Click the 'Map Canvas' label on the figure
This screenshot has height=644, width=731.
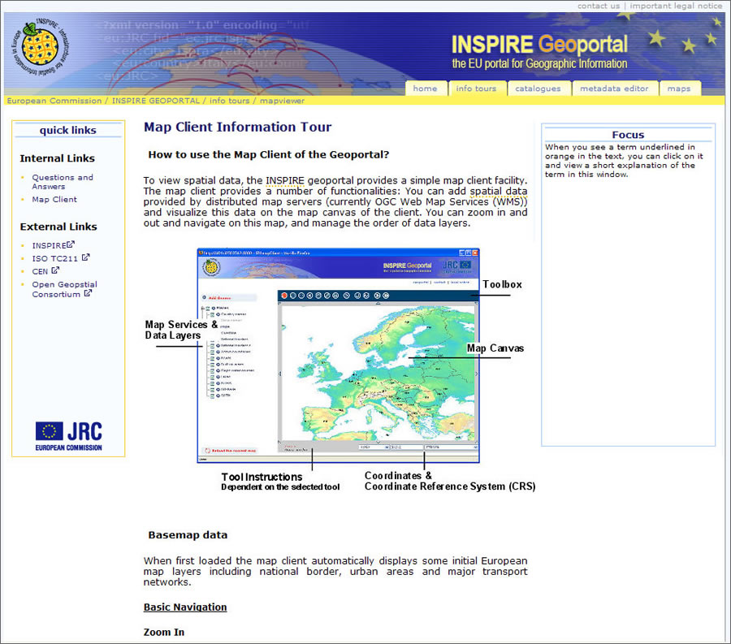[495, 348]
